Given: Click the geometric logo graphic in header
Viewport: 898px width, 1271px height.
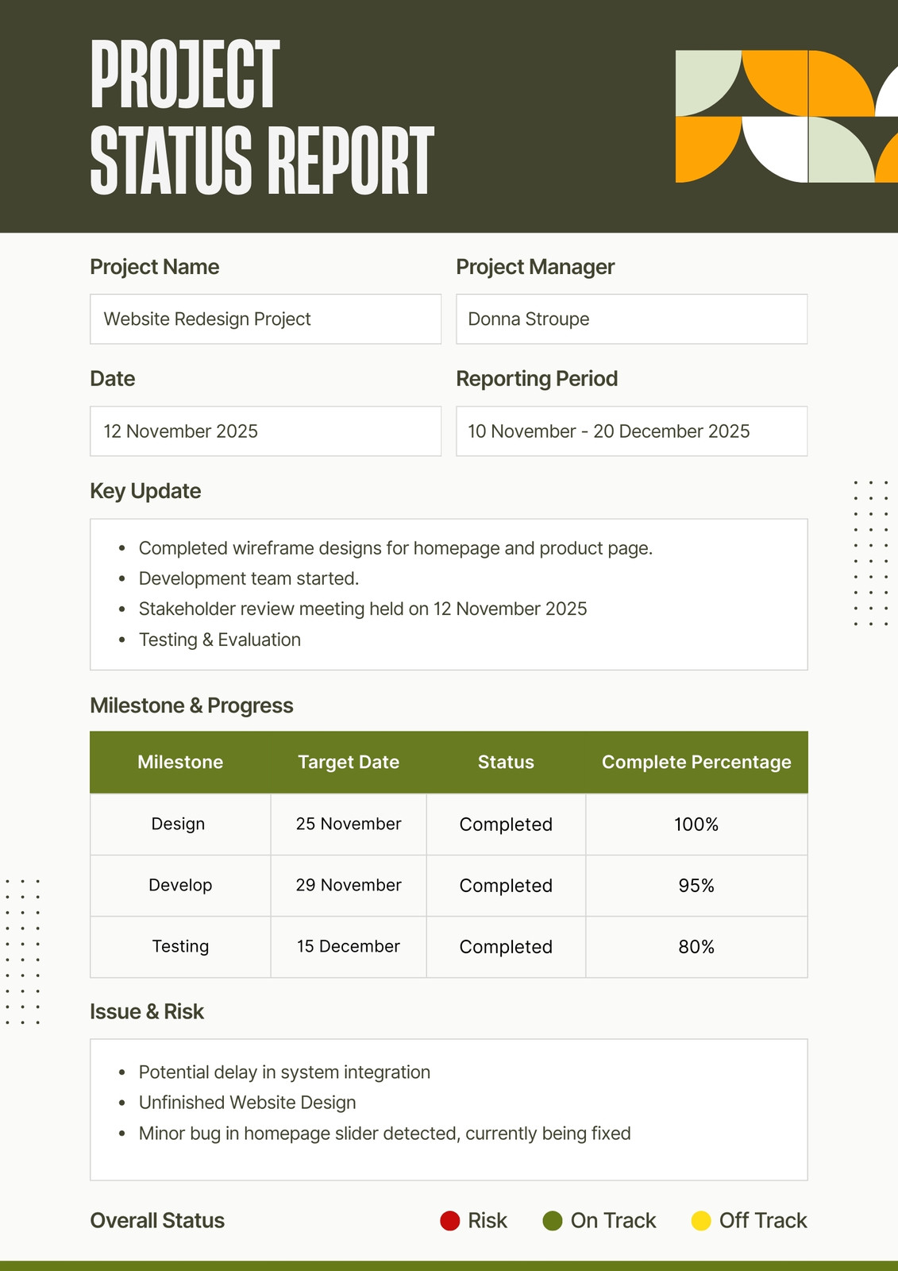Looking at the screenshot, I should [787, 117].
